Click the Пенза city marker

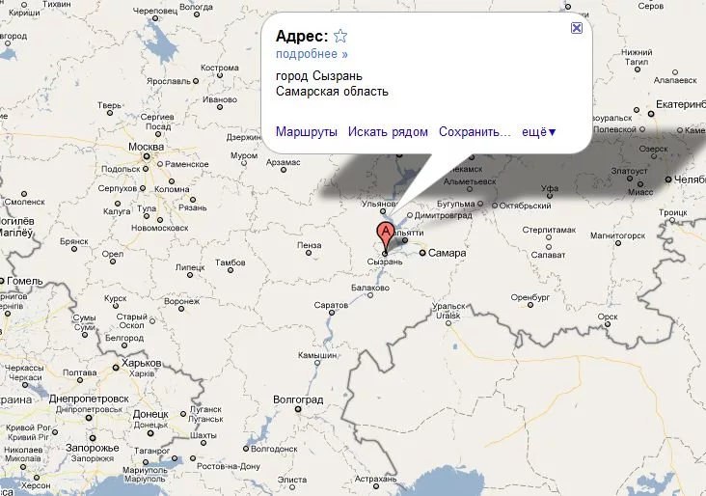[x=309, y=253]
